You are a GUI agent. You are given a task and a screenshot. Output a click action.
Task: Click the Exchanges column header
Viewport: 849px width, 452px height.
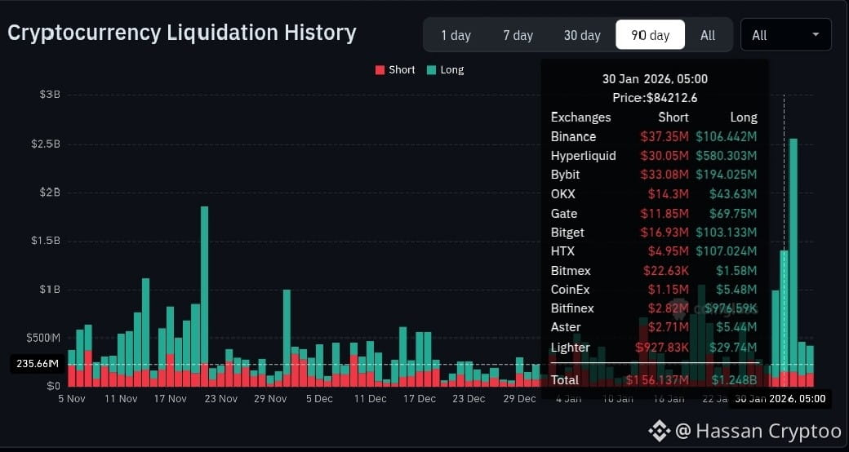point(580,117)
